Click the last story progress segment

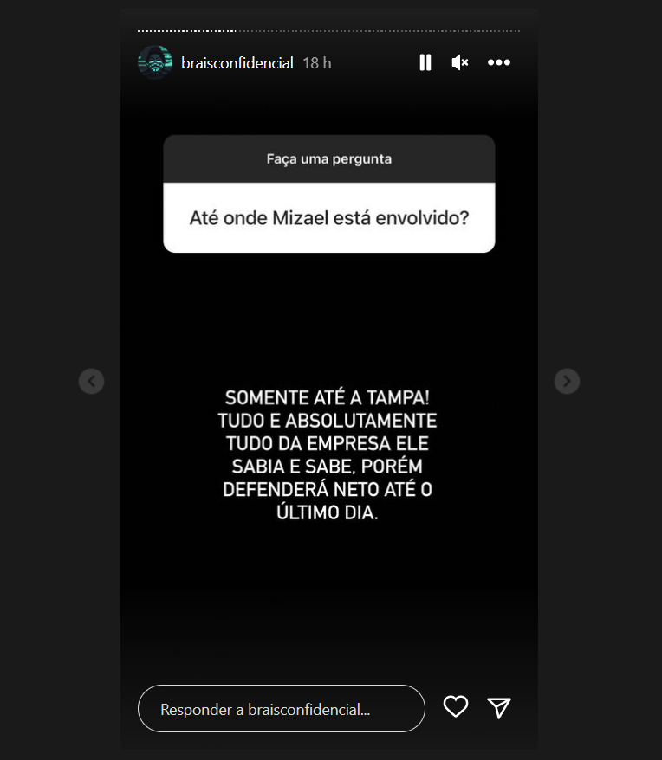pos(518,31)
